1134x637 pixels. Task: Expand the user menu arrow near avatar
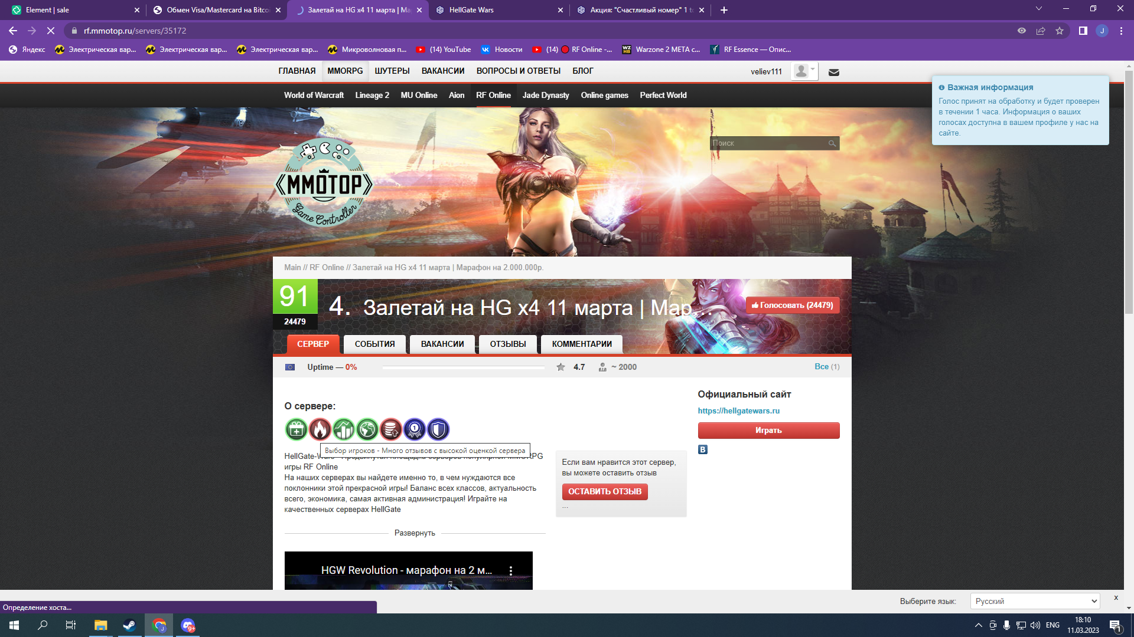[x=813, y=69]
